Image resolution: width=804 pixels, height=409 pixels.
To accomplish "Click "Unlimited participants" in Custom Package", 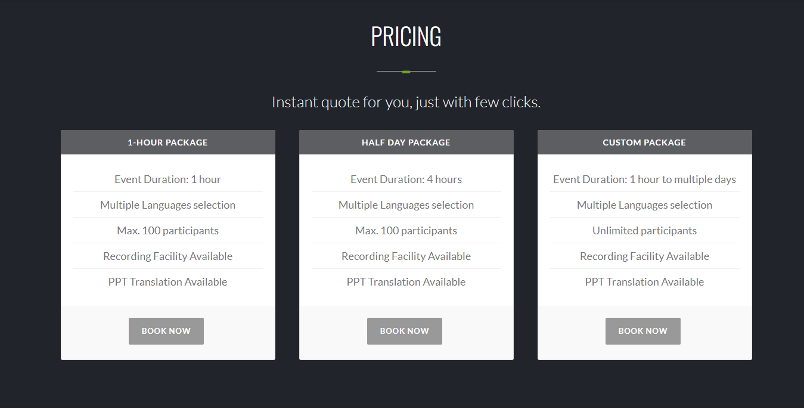I will coord(644,231).
